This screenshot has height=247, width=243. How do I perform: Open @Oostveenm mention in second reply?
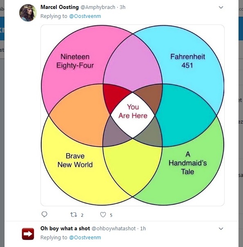pos(85,237)
